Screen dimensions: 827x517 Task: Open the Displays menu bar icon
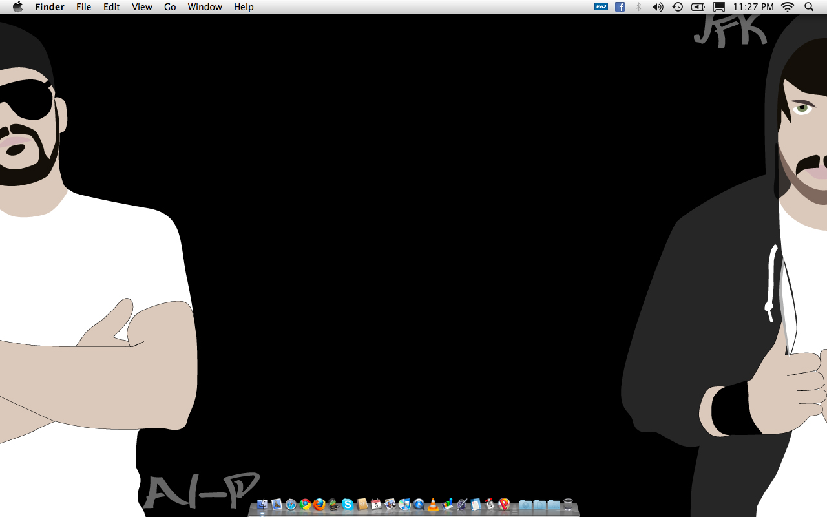point(719,6)
